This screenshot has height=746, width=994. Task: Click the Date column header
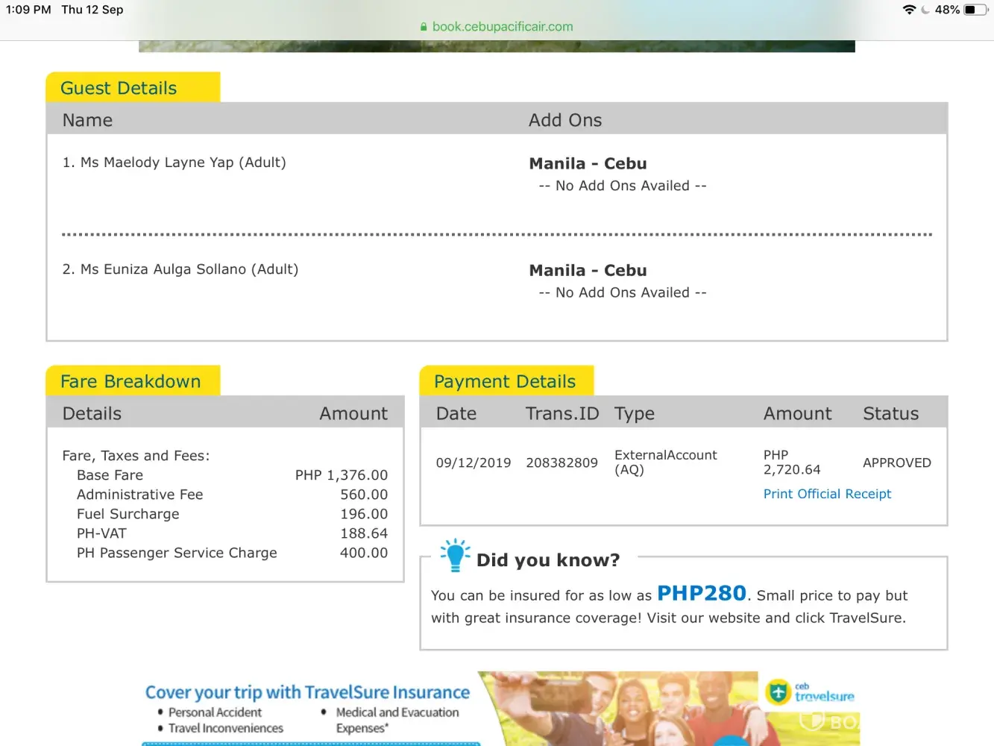[456, 413]
